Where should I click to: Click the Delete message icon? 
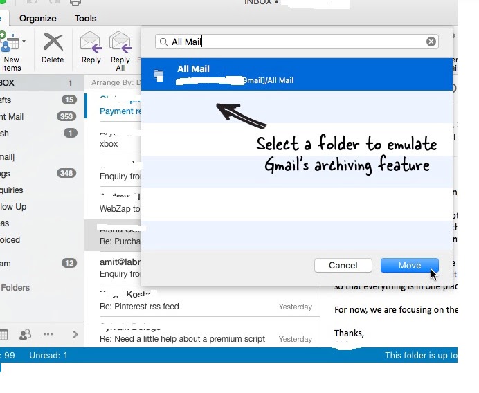(53, 42)
